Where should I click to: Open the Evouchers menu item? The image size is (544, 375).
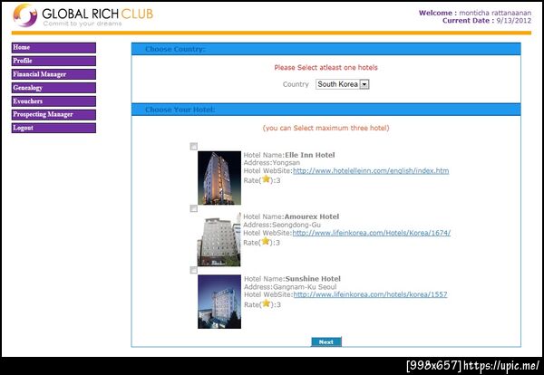click(53, 101)
